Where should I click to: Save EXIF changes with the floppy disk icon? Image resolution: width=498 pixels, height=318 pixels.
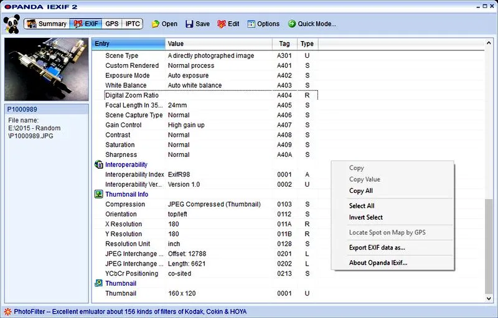click(x=189, y=24)
